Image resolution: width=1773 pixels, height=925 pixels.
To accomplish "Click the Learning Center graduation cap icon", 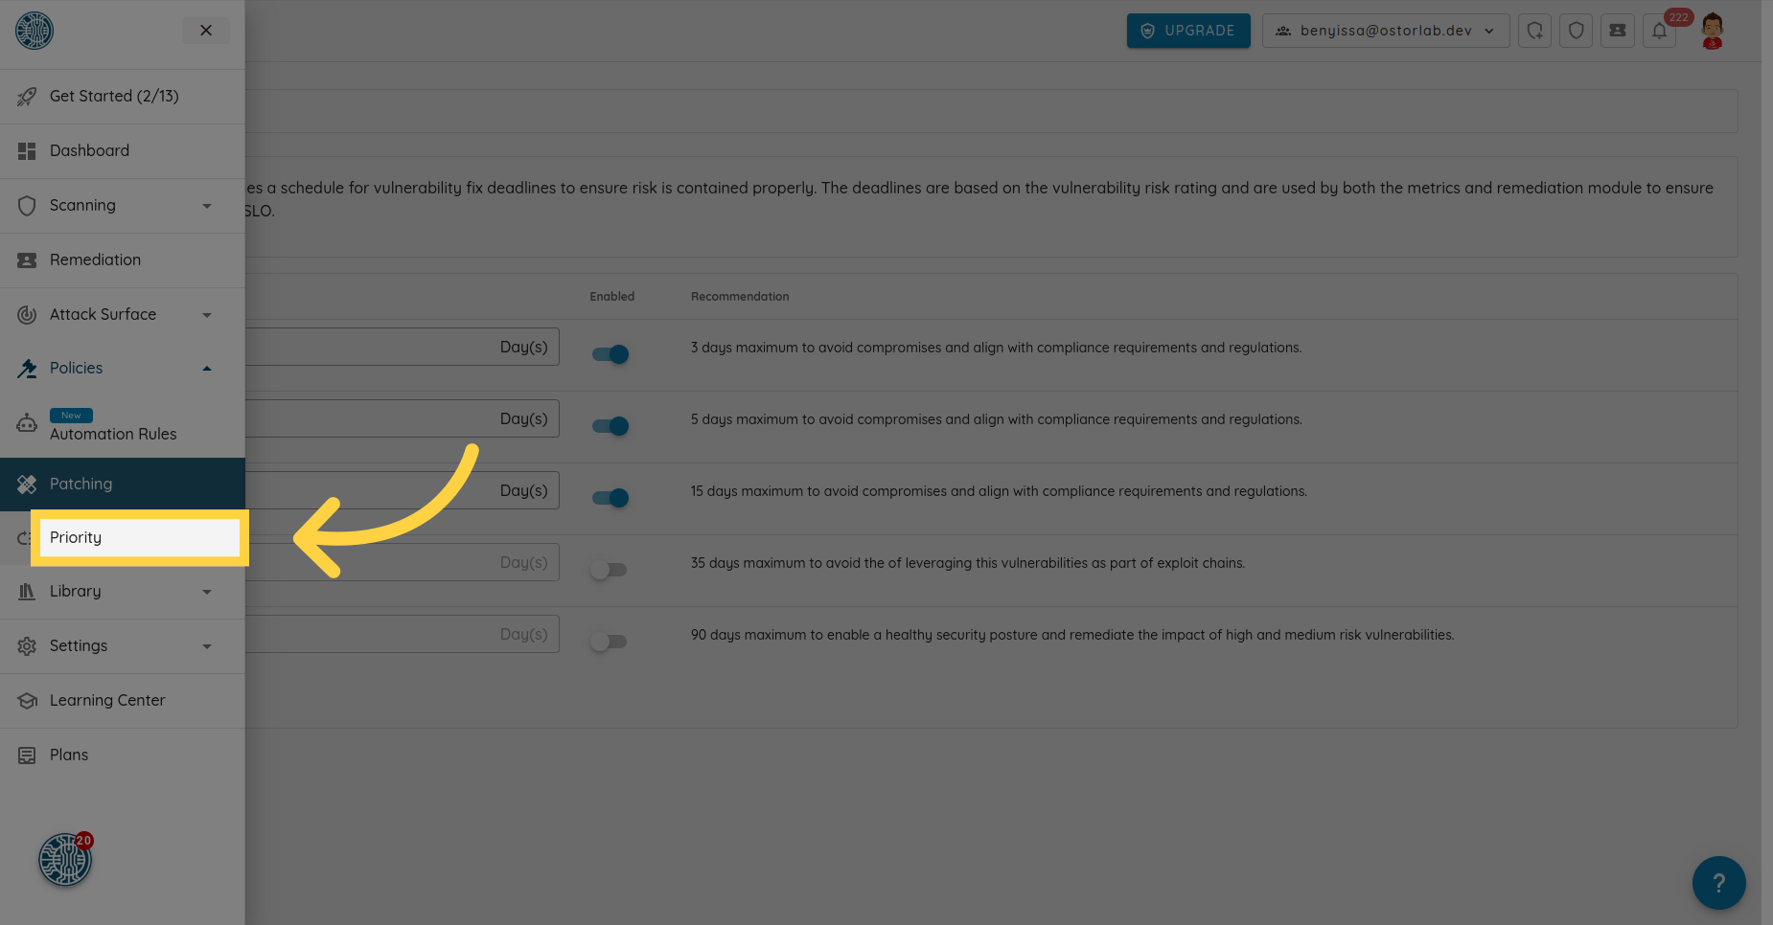I will coord(27,701).
